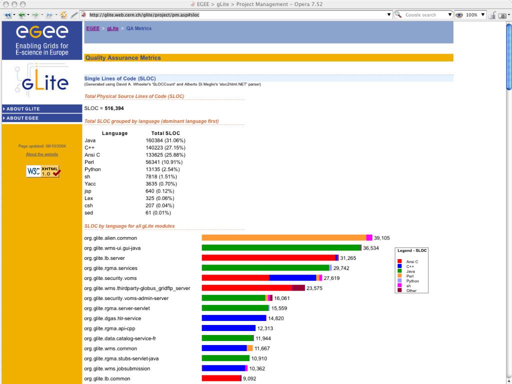Screen dimensions: 512x384
Task: Click the org.glite.security.voms module name
Action: (x=110, y=278)
